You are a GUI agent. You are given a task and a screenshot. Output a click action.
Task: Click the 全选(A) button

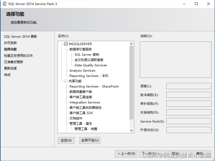click(x=66, y=140)
